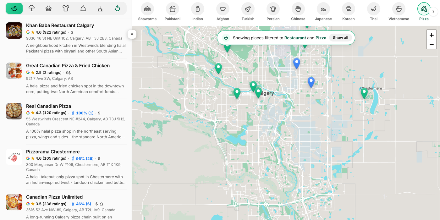The image size is (440, 220).
Task: Click Khan Baba Restaurant food thumbnail
Action: click(14, 30)
